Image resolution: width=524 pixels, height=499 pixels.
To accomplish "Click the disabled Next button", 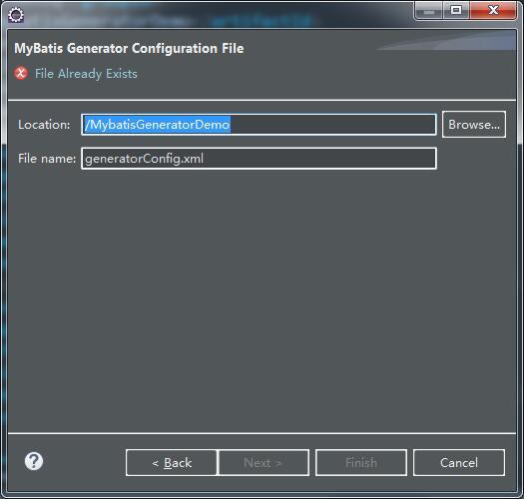I will click(x=263, y=462).
